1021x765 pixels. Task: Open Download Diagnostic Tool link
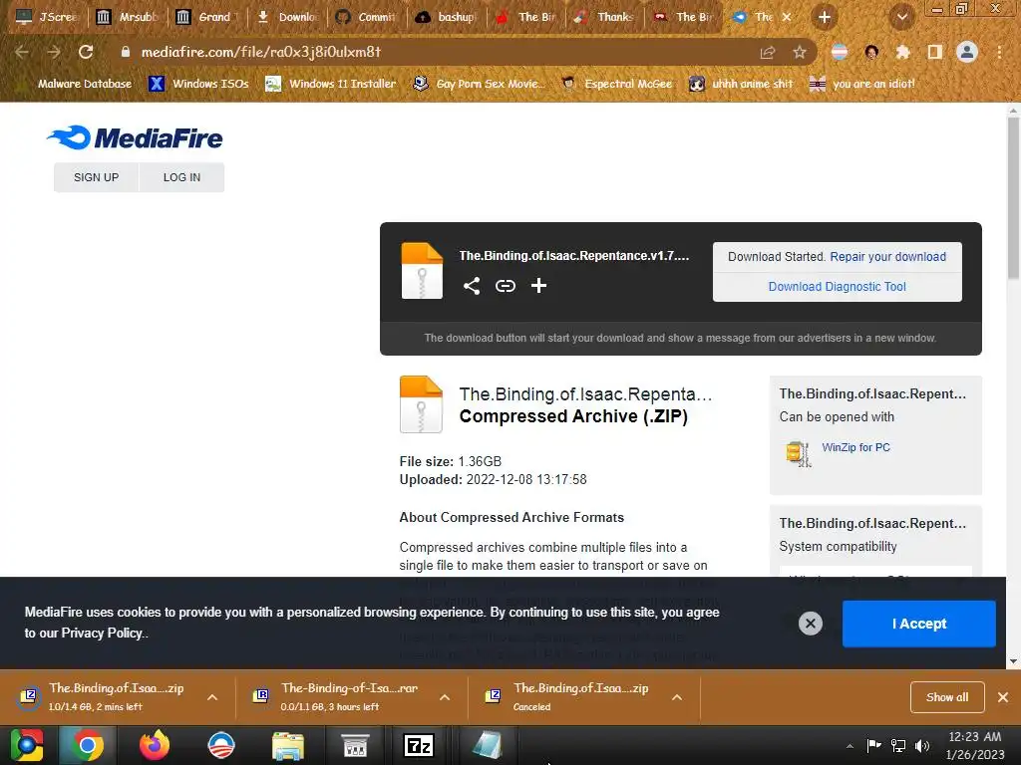tap(837, 286)
